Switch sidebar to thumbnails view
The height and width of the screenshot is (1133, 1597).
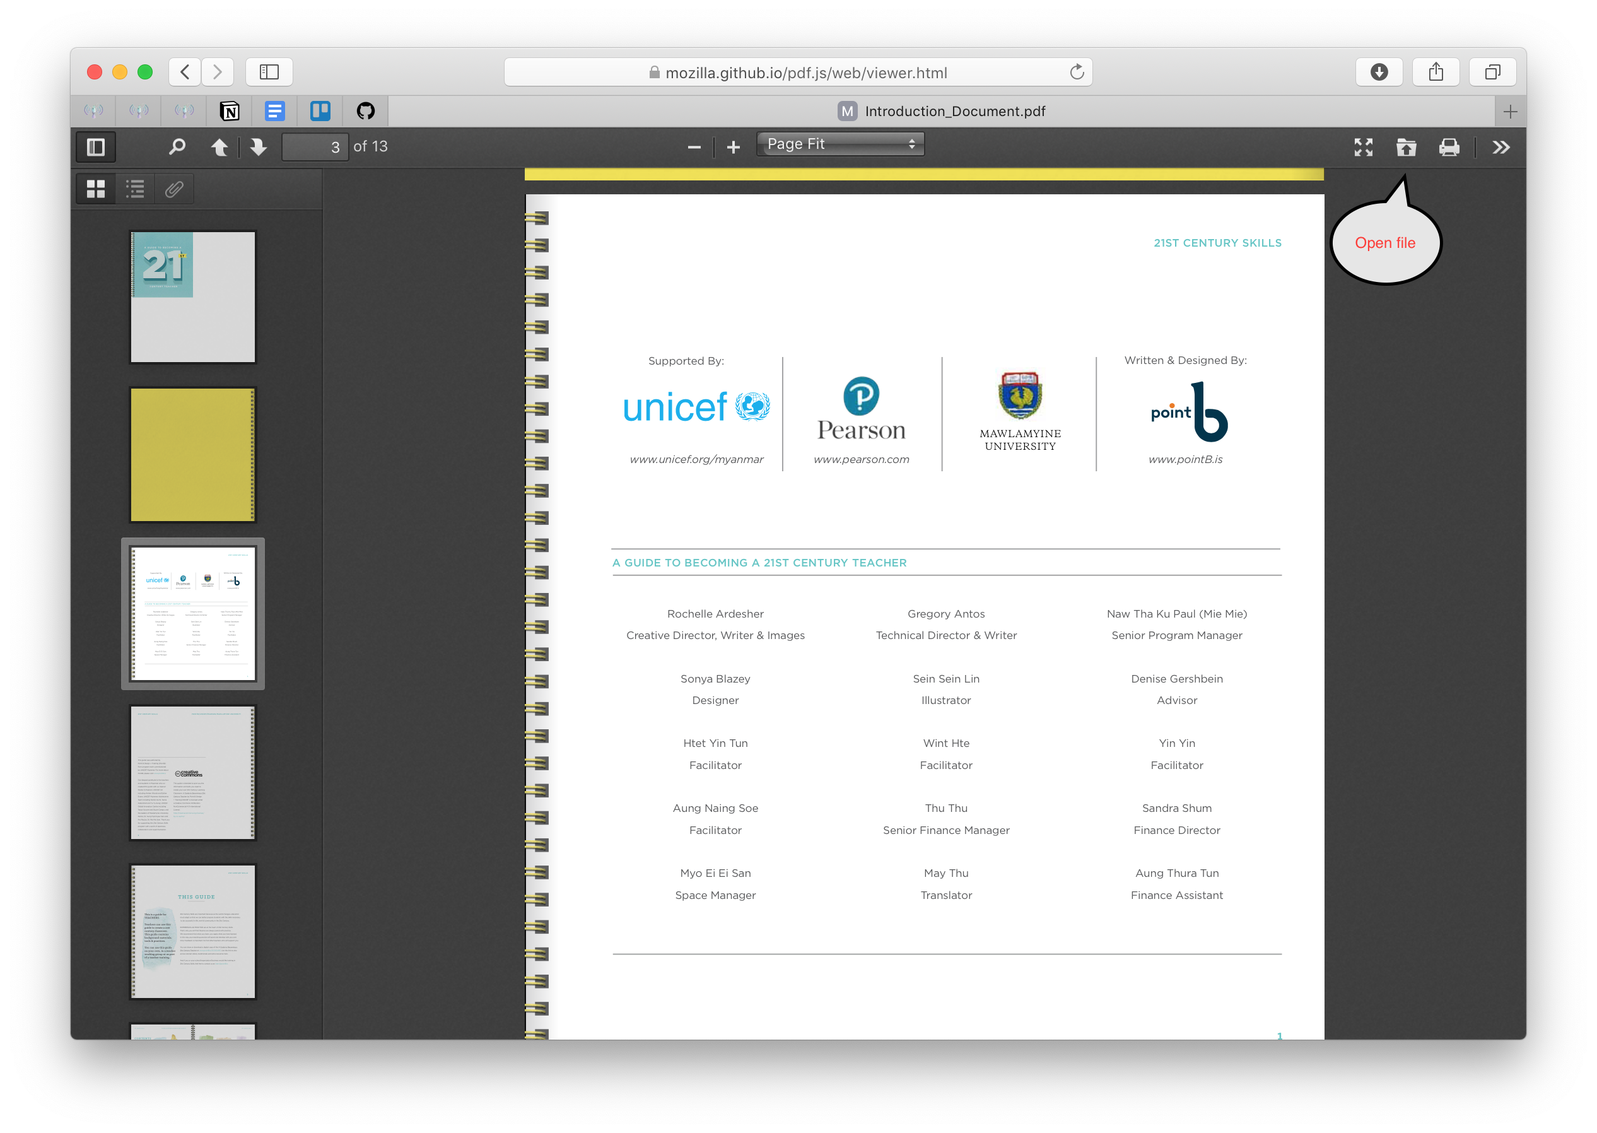coord(97,189)
